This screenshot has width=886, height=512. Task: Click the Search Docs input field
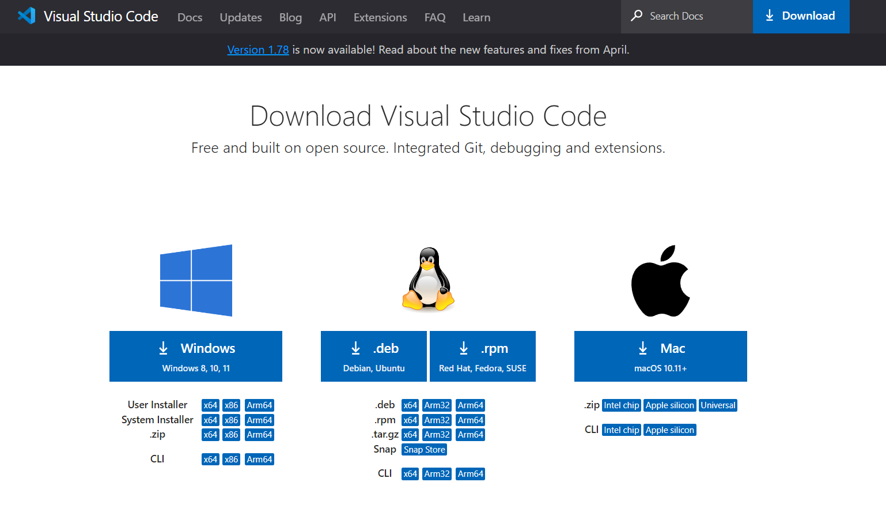[687, 16]
